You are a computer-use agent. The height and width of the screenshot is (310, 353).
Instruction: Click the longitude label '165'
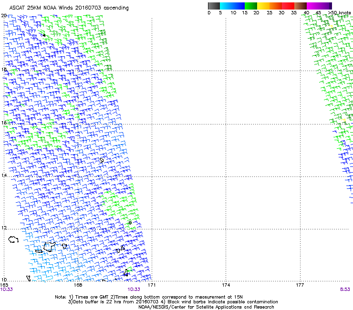[x=4, y=285]
